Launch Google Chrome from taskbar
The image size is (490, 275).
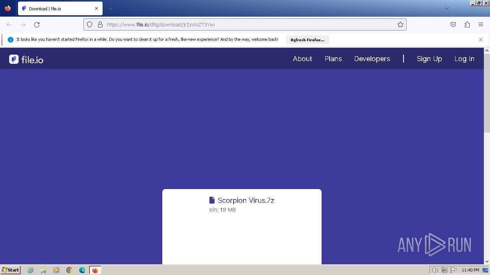coord(69,270)
